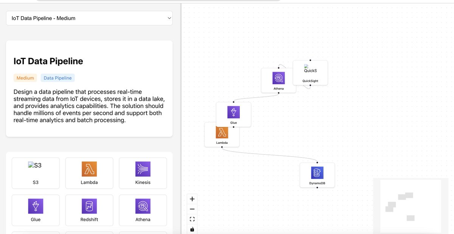Pick the Redshift service card
The image size is (454, 234).
click(x=89, y=210)
